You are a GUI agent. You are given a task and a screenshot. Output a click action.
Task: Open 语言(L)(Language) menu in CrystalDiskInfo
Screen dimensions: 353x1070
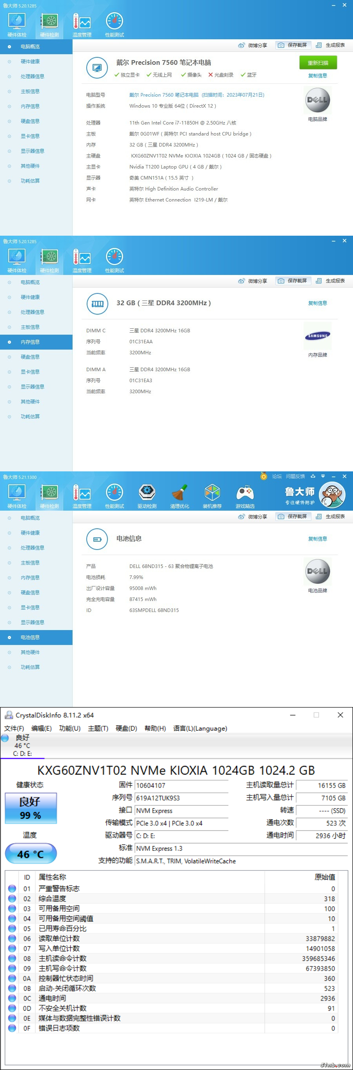200,728
